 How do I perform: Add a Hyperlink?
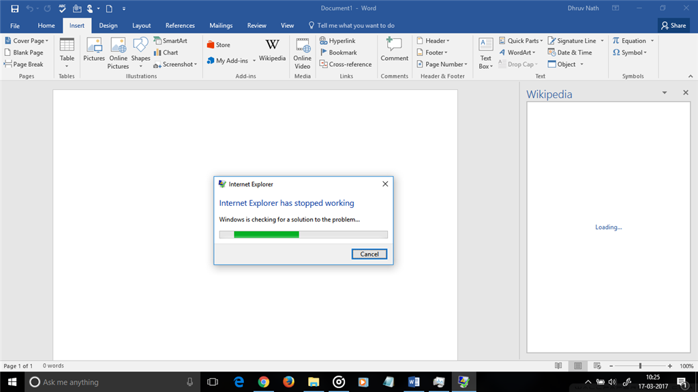pos(337,40)
